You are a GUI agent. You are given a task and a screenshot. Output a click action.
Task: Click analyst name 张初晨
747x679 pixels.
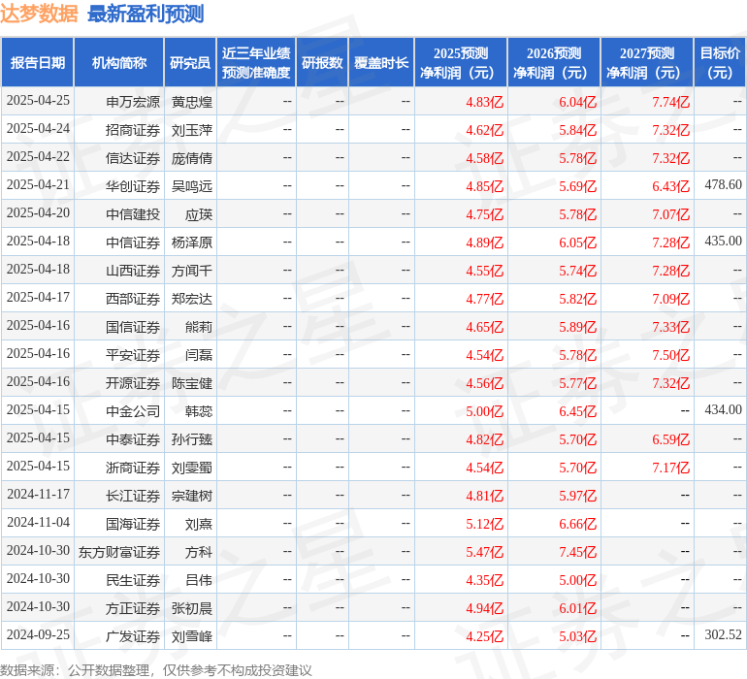tap(192, 608)
